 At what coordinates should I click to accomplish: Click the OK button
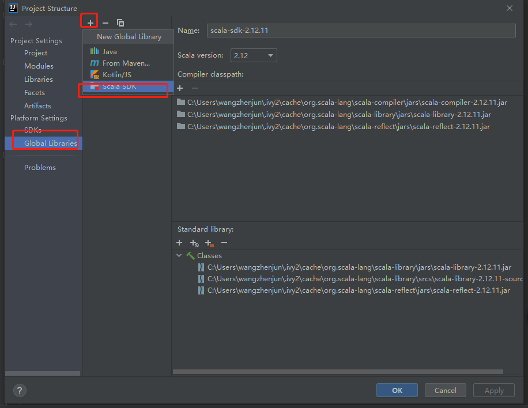[397, 391]
